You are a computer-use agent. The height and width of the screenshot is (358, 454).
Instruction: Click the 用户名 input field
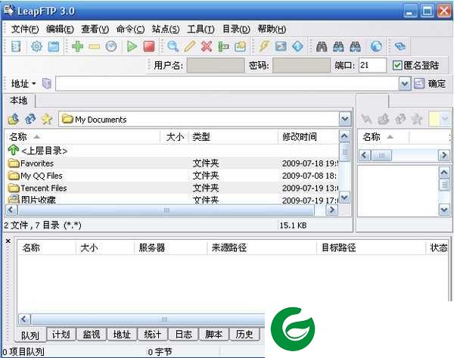pyautogui.click(x=216, y=65)
